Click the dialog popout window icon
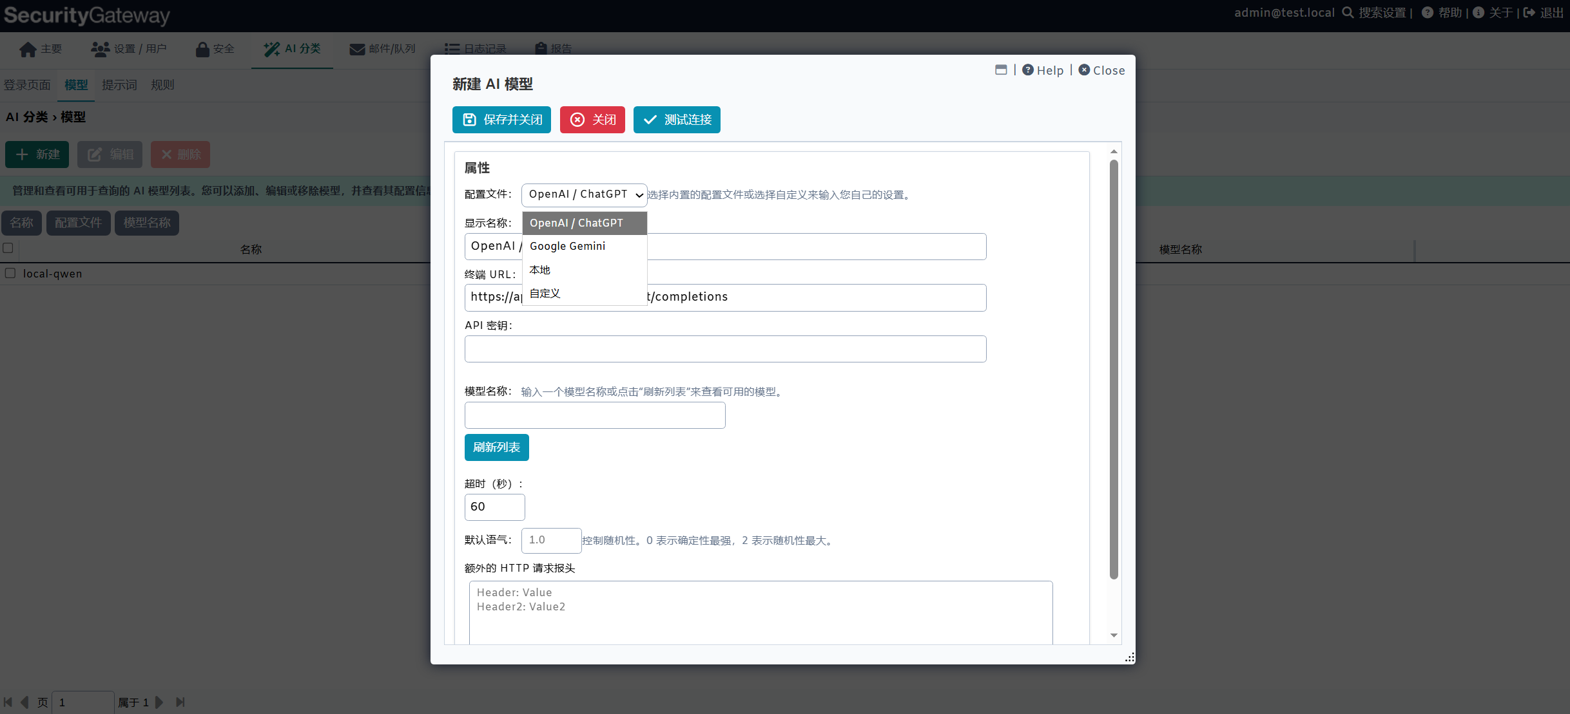 1001,70
